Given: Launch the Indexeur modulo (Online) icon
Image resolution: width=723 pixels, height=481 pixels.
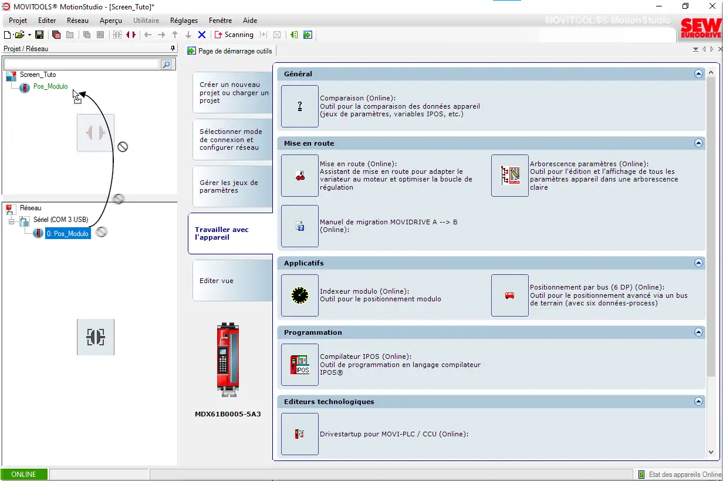Looking at the screenshot, I should click(x=300, y=295).
